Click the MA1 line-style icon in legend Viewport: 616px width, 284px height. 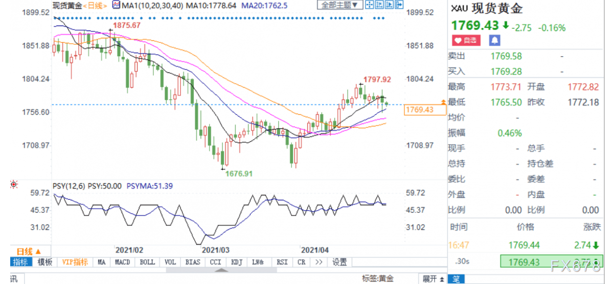(116, 5)
